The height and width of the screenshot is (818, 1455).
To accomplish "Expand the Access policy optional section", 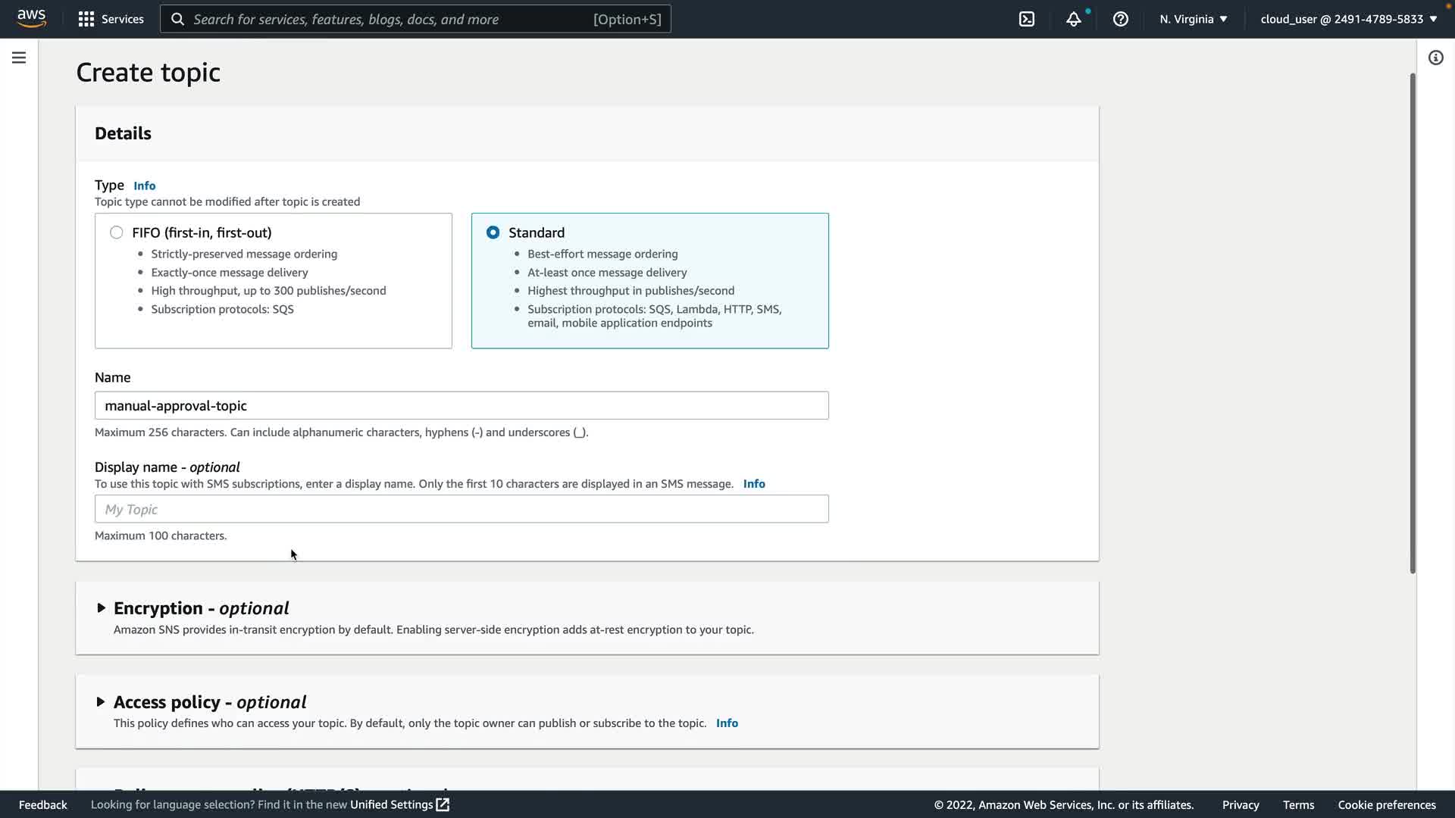I will point(101,702).
